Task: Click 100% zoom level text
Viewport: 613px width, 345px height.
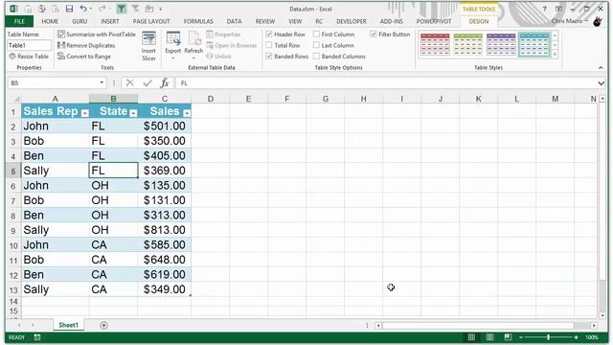Action: 592,337
